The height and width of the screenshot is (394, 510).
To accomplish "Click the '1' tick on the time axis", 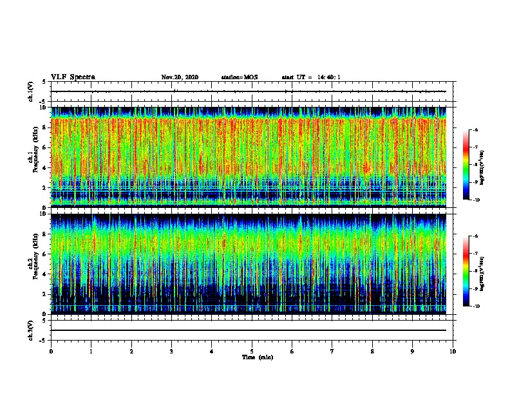I will click(91, 352).
